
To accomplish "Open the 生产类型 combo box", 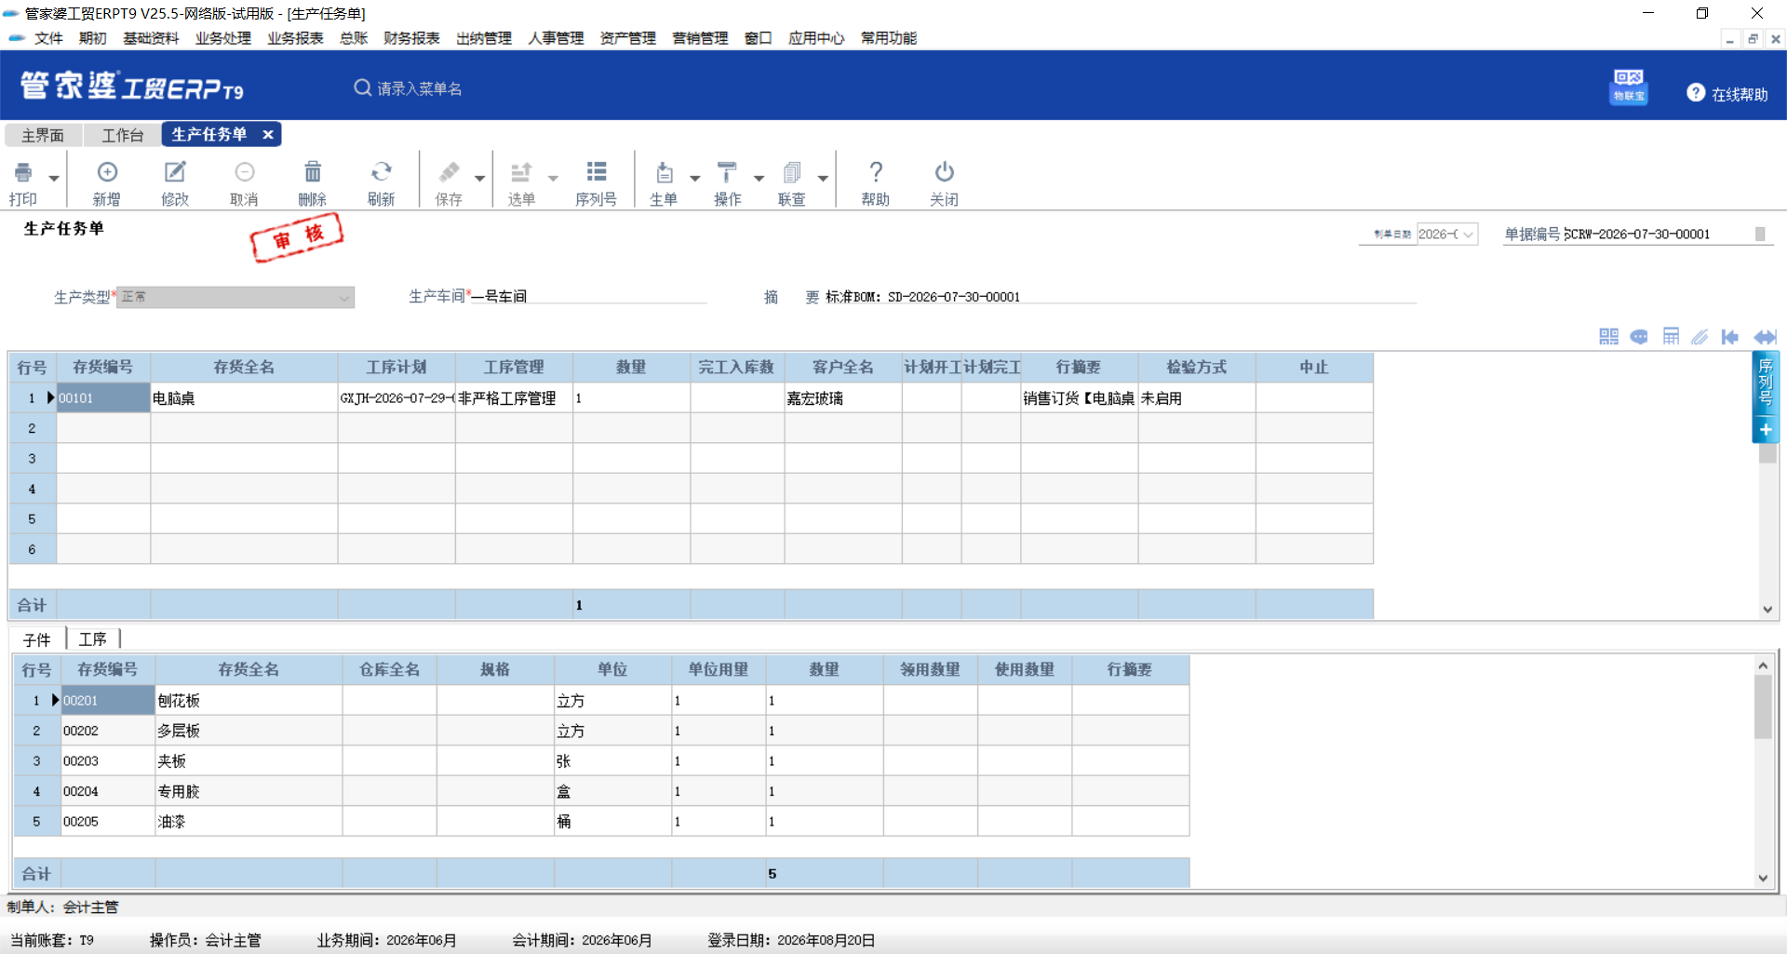I will (235, 297).
